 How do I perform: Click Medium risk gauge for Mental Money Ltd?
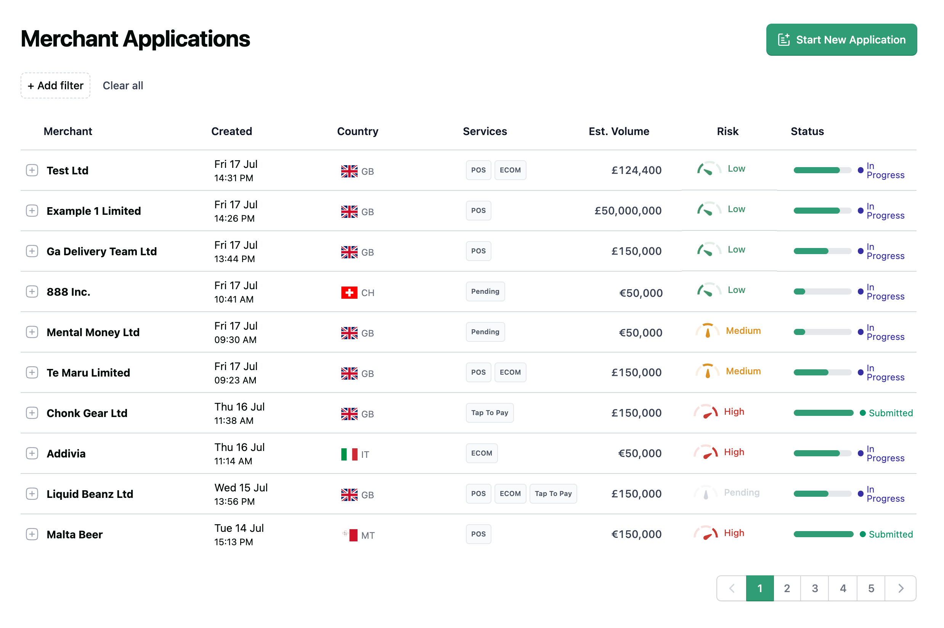point(707,330)
